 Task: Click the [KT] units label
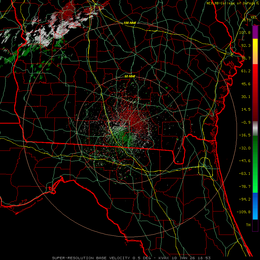click(x=247, y=20)
